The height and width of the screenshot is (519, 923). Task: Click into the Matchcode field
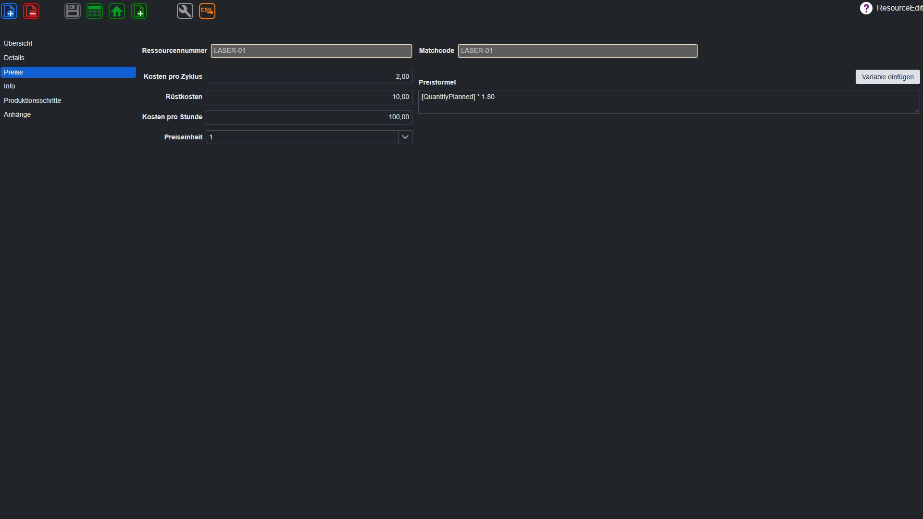coord(577,51)
